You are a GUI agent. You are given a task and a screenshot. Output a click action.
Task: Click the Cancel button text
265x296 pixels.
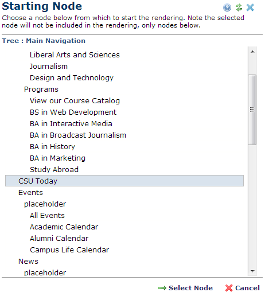point(247,288)
